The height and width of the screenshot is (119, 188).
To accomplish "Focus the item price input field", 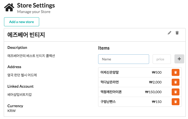I will point(162,59).
